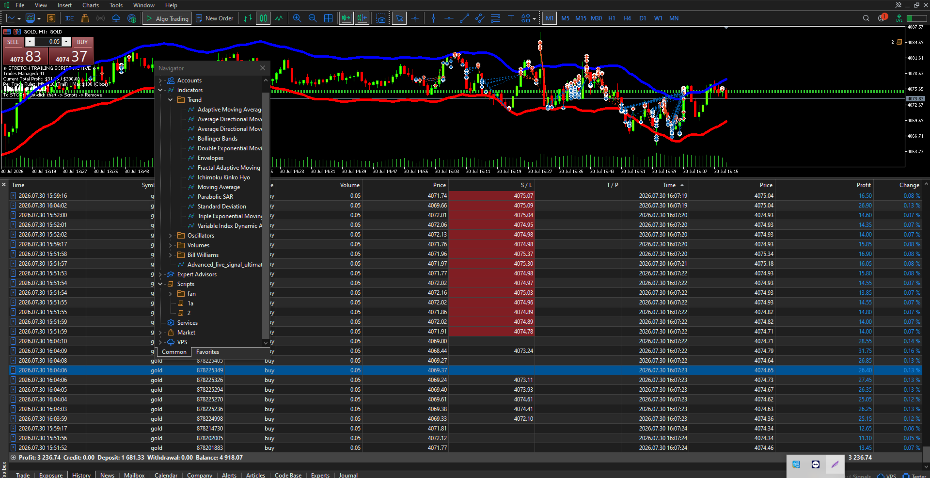Click the BUY button on chart
The height and width of the screenshot is (478, 930).
(82, 42)
